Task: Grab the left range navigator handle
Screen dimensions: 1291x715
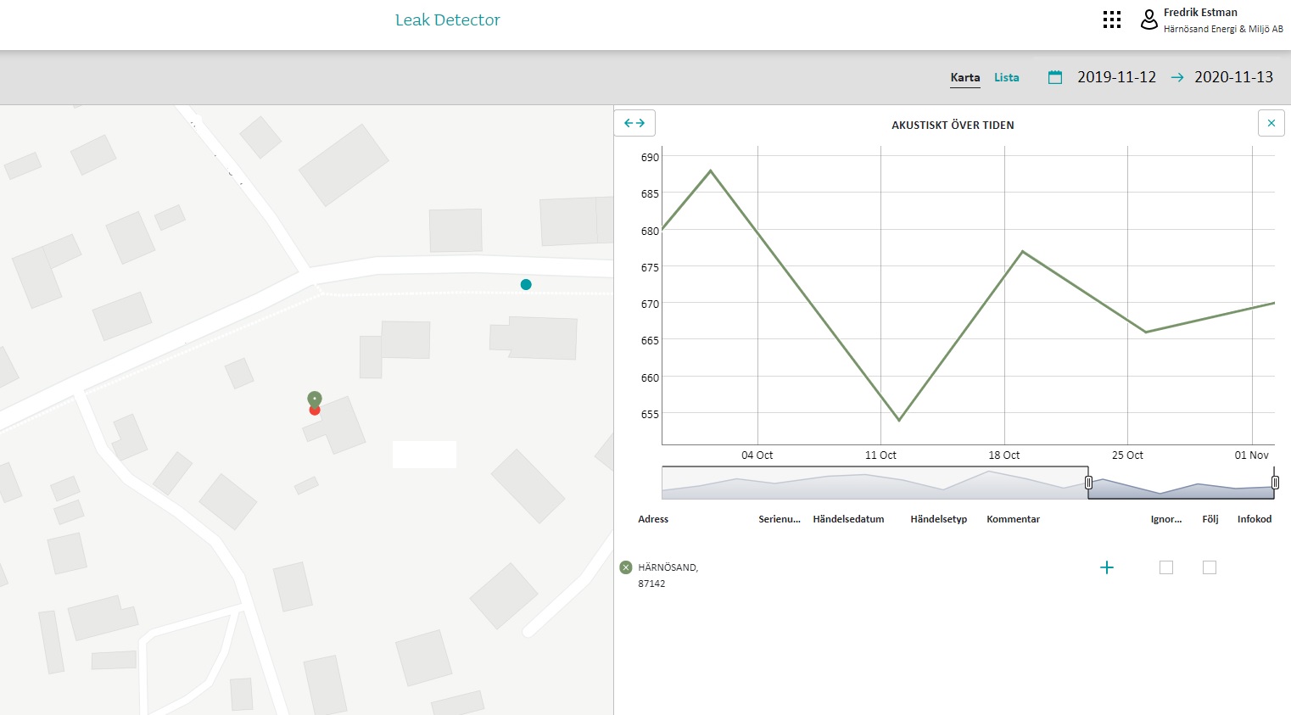Action: pos(1088,483)
